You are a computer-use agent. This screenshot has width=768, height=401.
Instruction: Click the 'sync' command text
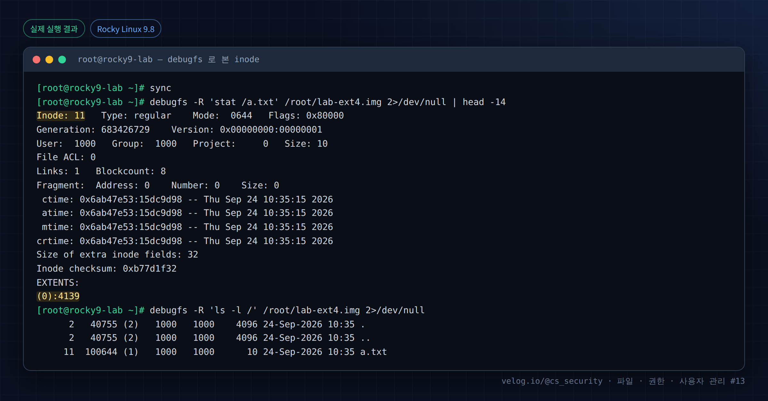coord(160,88)
